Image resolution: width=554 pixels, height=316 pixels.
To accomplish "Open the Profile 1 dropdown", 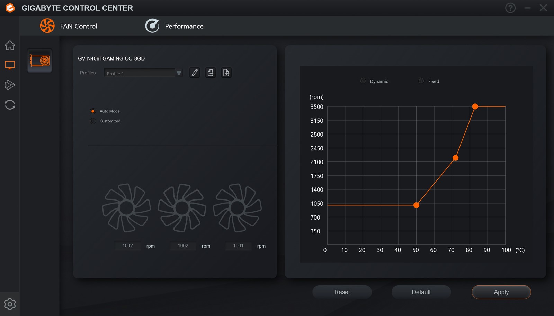I will 143,73.
